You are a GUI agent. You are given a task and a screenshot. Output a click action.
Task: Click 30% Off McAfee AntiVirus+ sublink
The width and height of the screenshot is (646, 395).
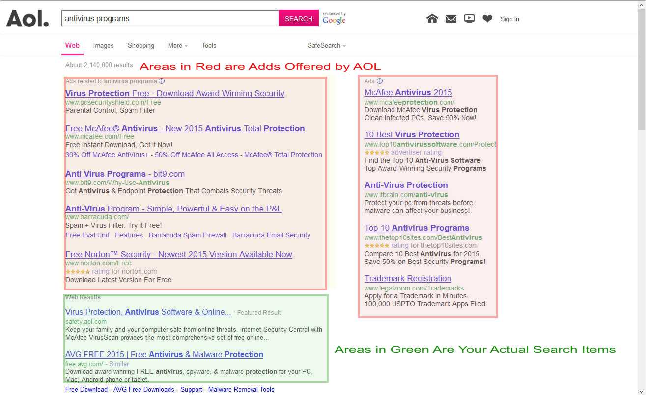107,155
